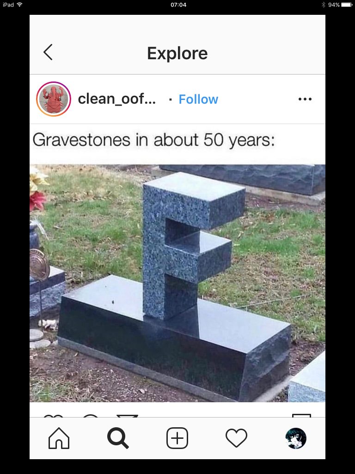Tap the Bluetooth icon in status bar
The image size is (355, 474).
(323, 5)
